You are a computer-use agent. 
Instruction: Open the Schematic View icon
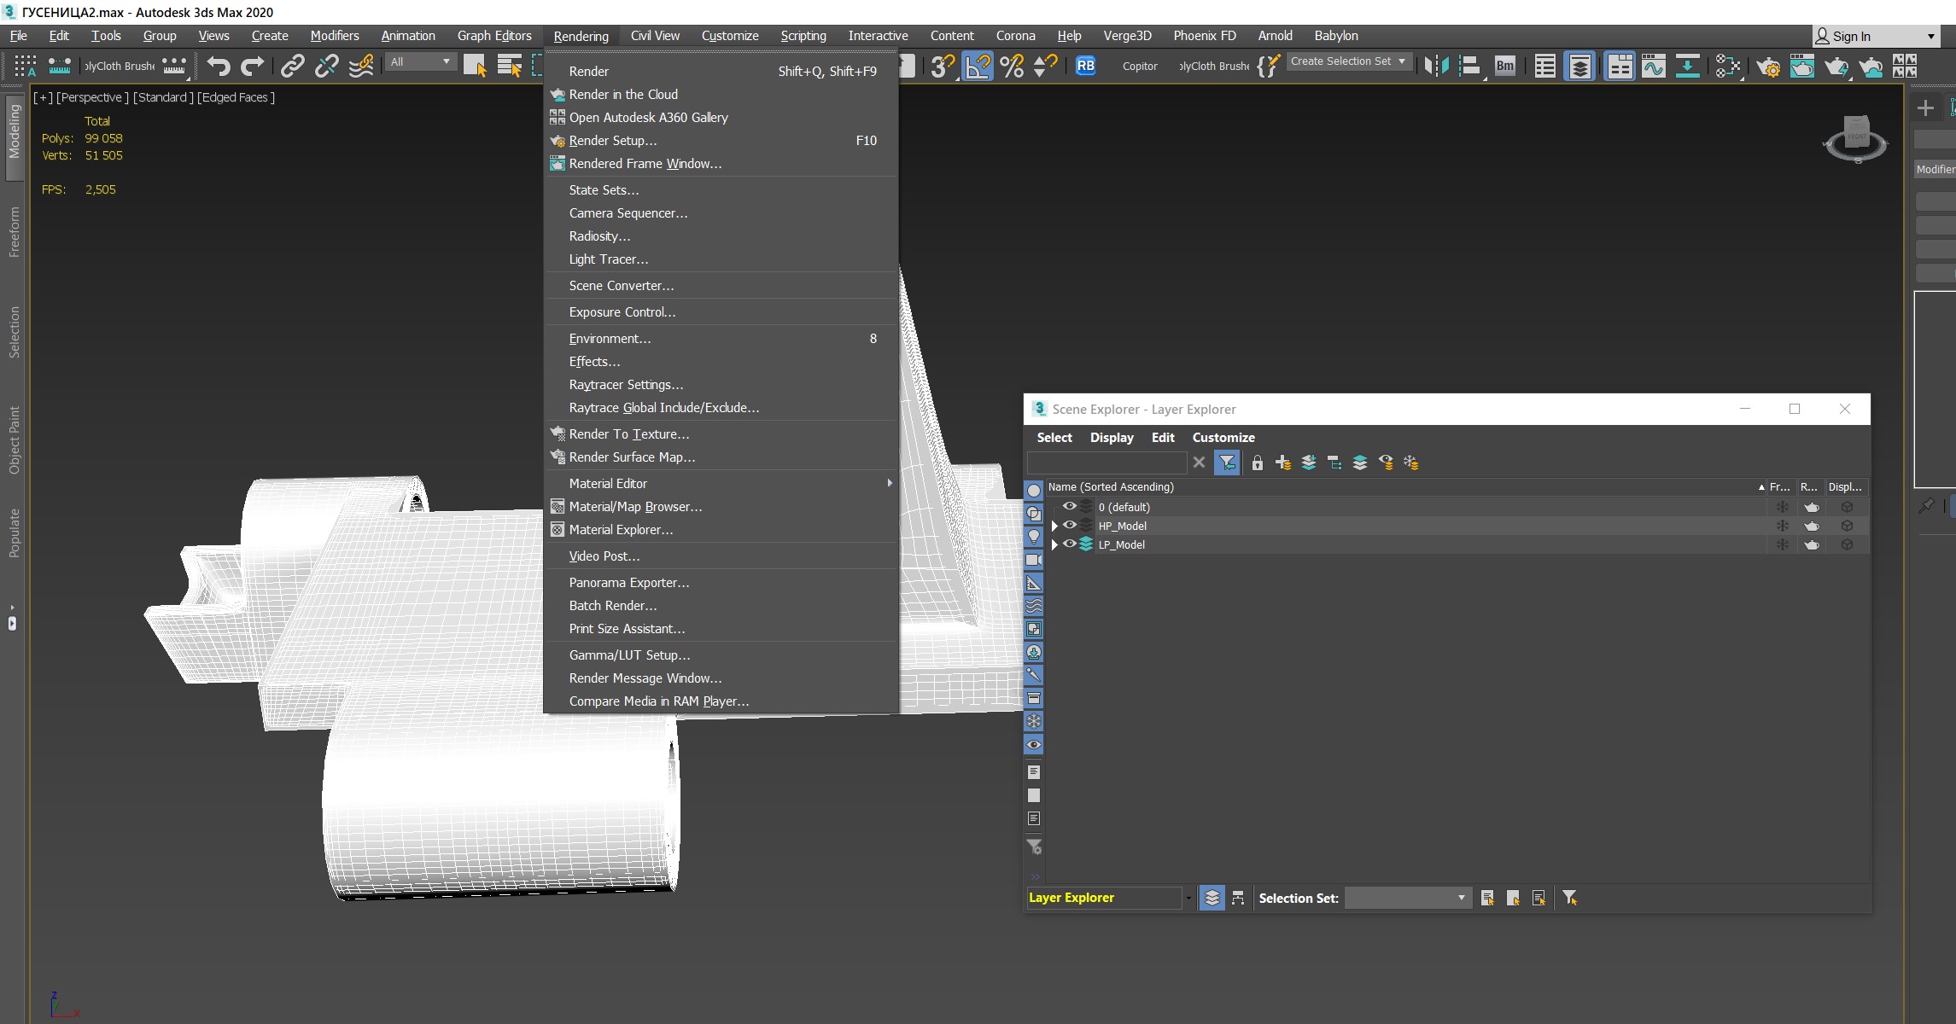click(1688, 66)
